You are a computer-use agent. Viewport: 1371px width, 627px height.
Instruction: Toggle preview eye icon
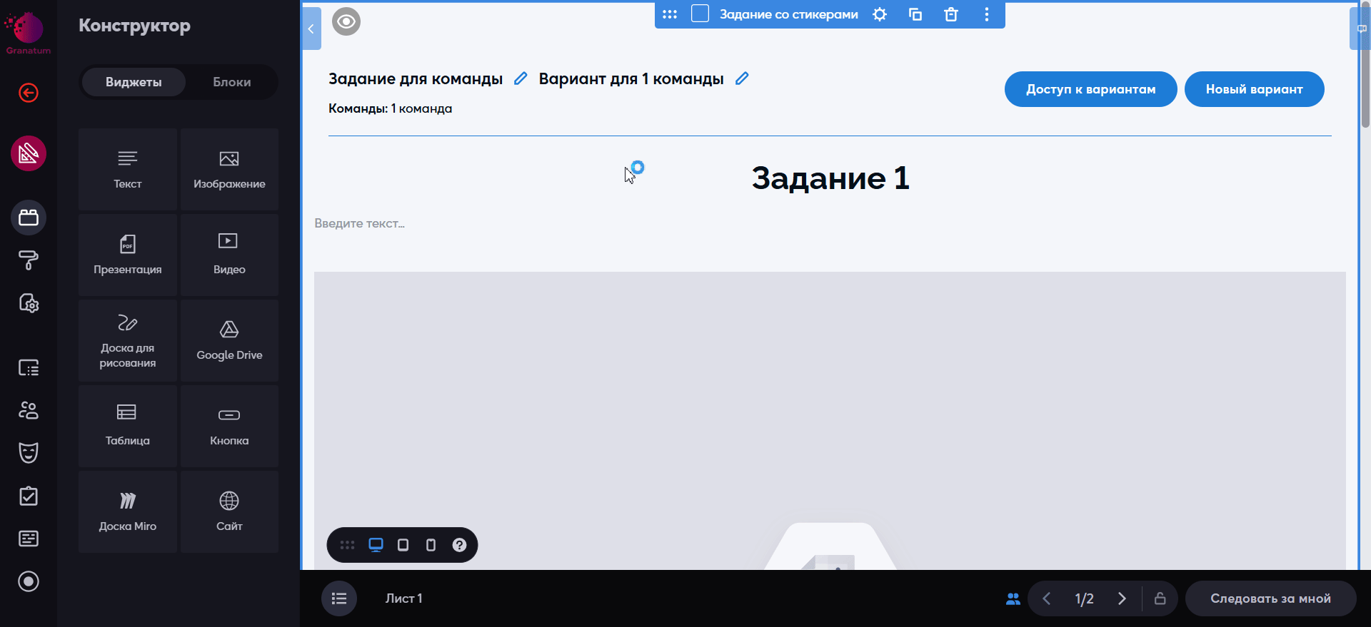(346, 21)
